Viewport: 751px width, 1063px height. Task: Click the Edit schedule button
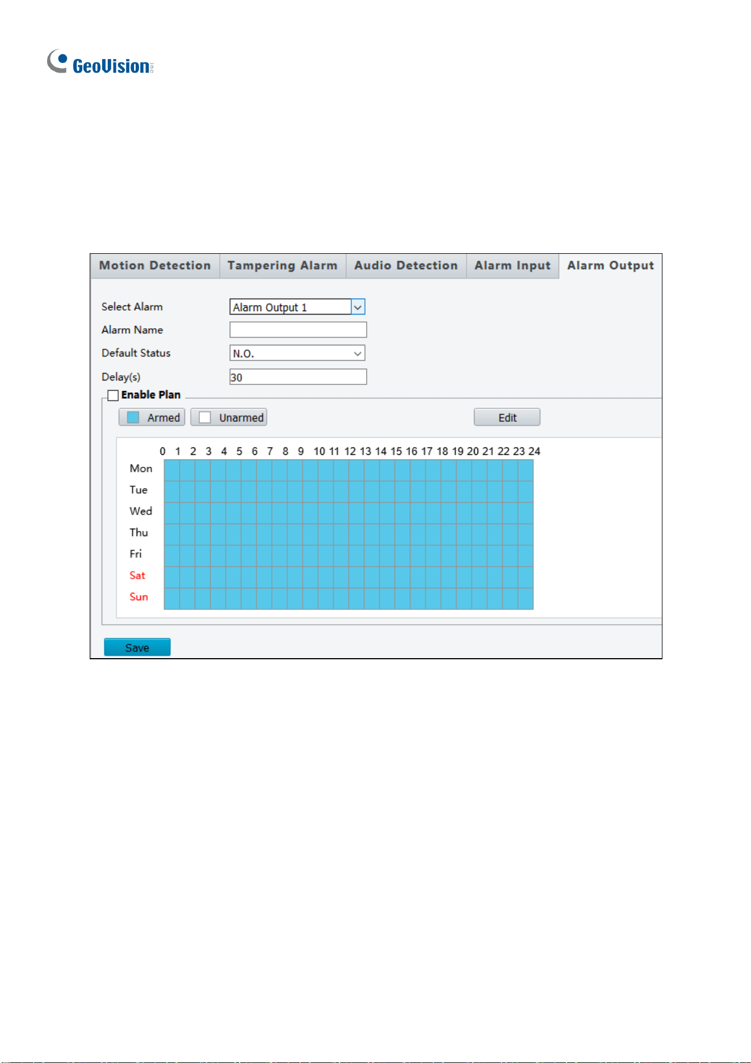click(x=507, y=417)
